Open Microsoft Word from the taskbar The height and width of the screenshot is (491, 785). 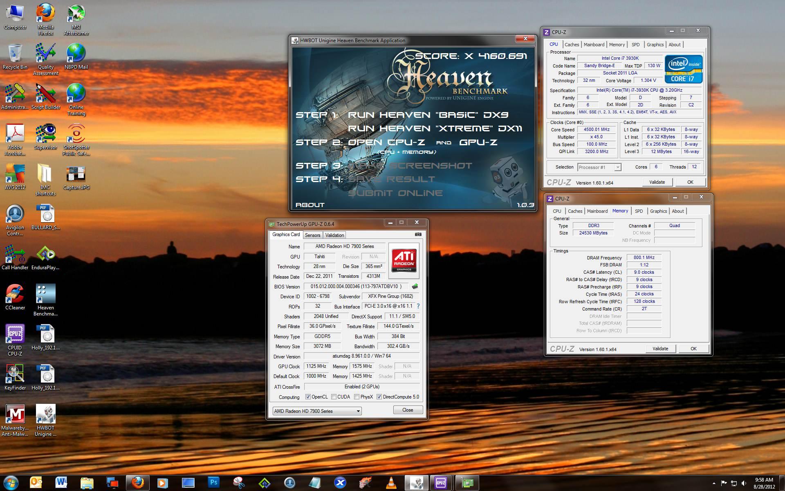pos(61,483)
